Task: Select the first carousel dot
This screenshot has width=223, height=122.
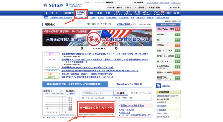Action: coord(93,48)
